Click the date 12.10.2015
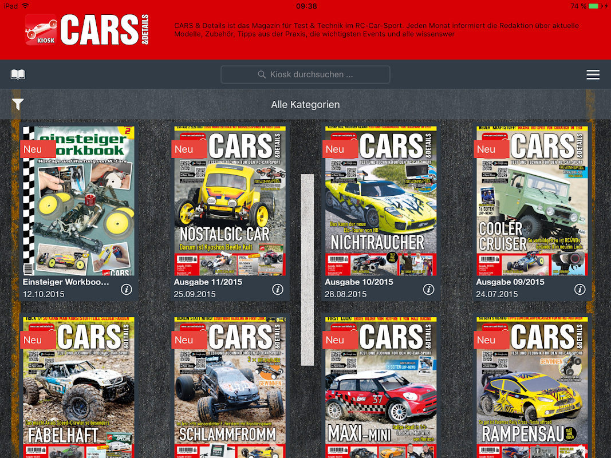The height and width of the screenshot is (458, 611). tap(44, 294)
